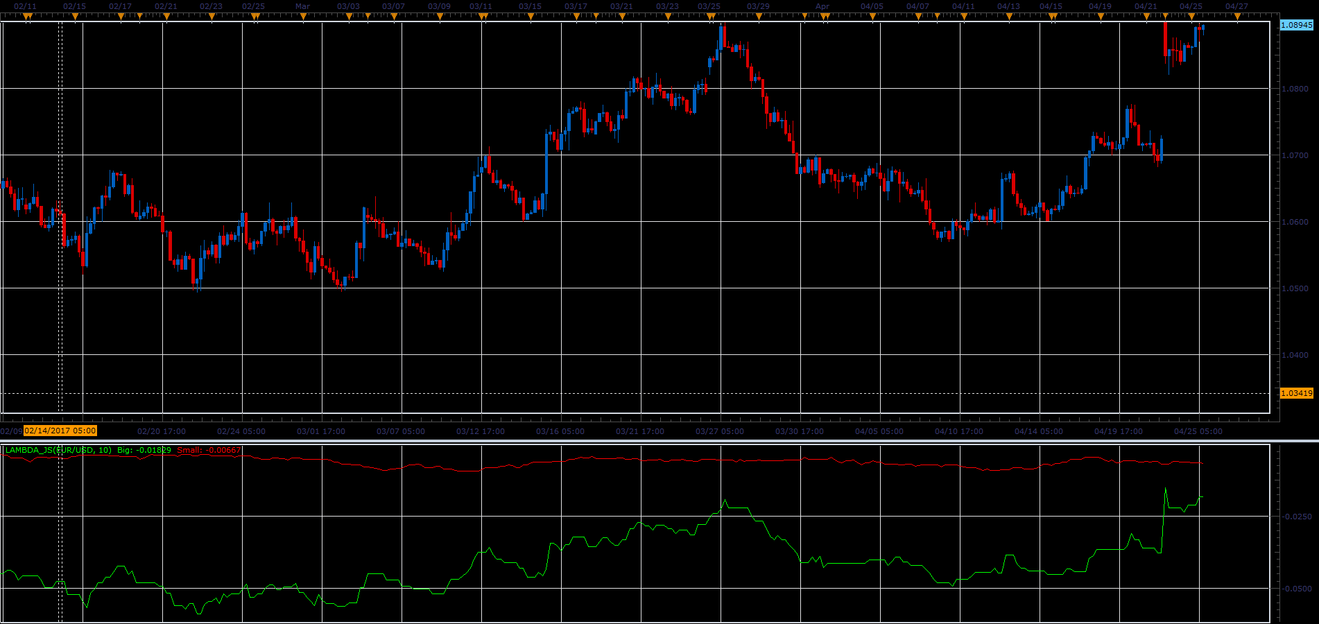The width and height of the screenshot is (1319, 624).
Task: Click the divider between chart and indicator
Action: [659, 440]
